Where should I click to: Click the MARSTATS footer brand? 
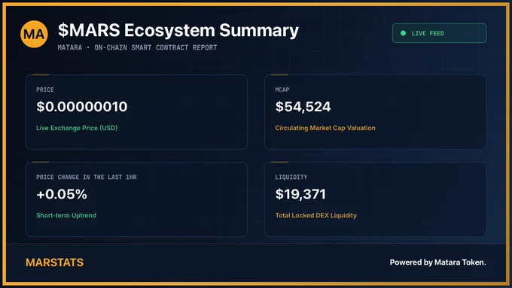[x=54, y=262]
